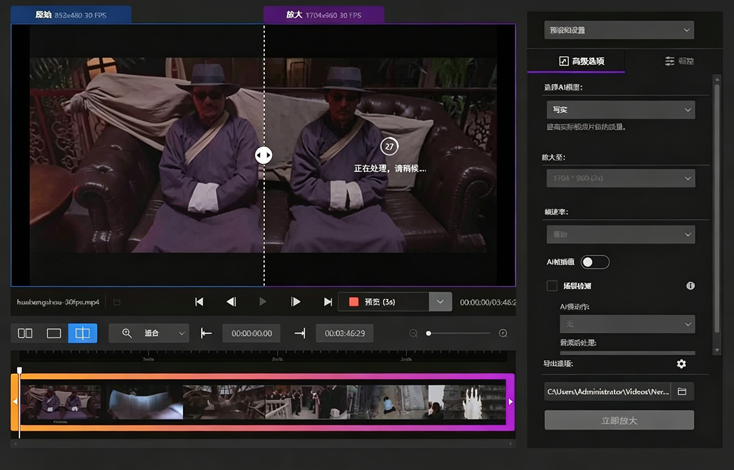Viewport: 734px width, 470px height.
Task: Switch to side-by-side view mode
Action: point(25,333)
